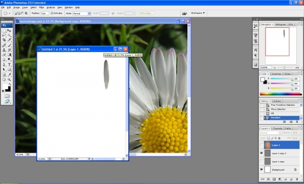
Task: Open the Workspace dropdown
Action: pos(198,13)
